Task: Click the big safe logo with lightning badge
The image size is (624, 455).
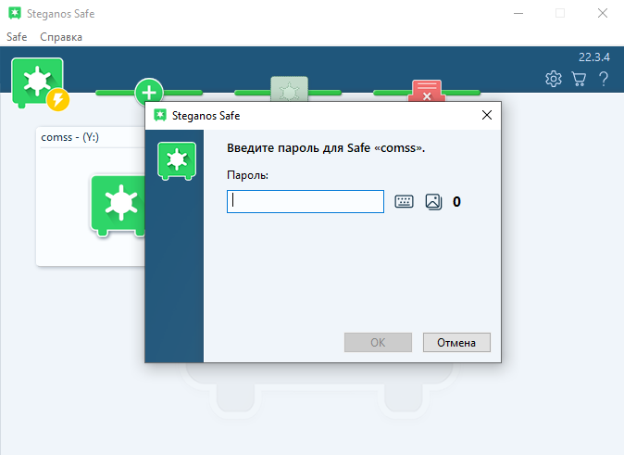Action: (40, 84)
